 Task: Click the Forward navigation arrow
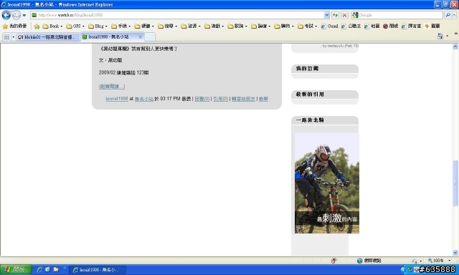16,15
